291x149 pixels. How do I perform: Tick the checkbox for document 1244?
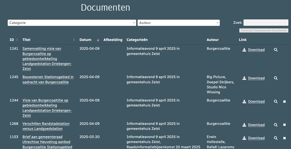pyautogui.click(x=284, y=101)
